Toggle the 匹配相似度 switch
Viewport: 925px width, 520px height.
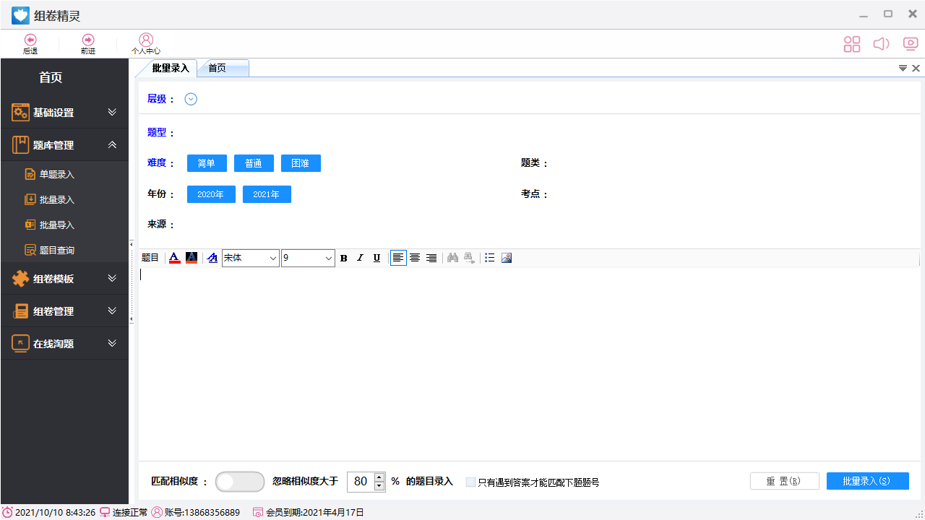(x=239, y=481)
